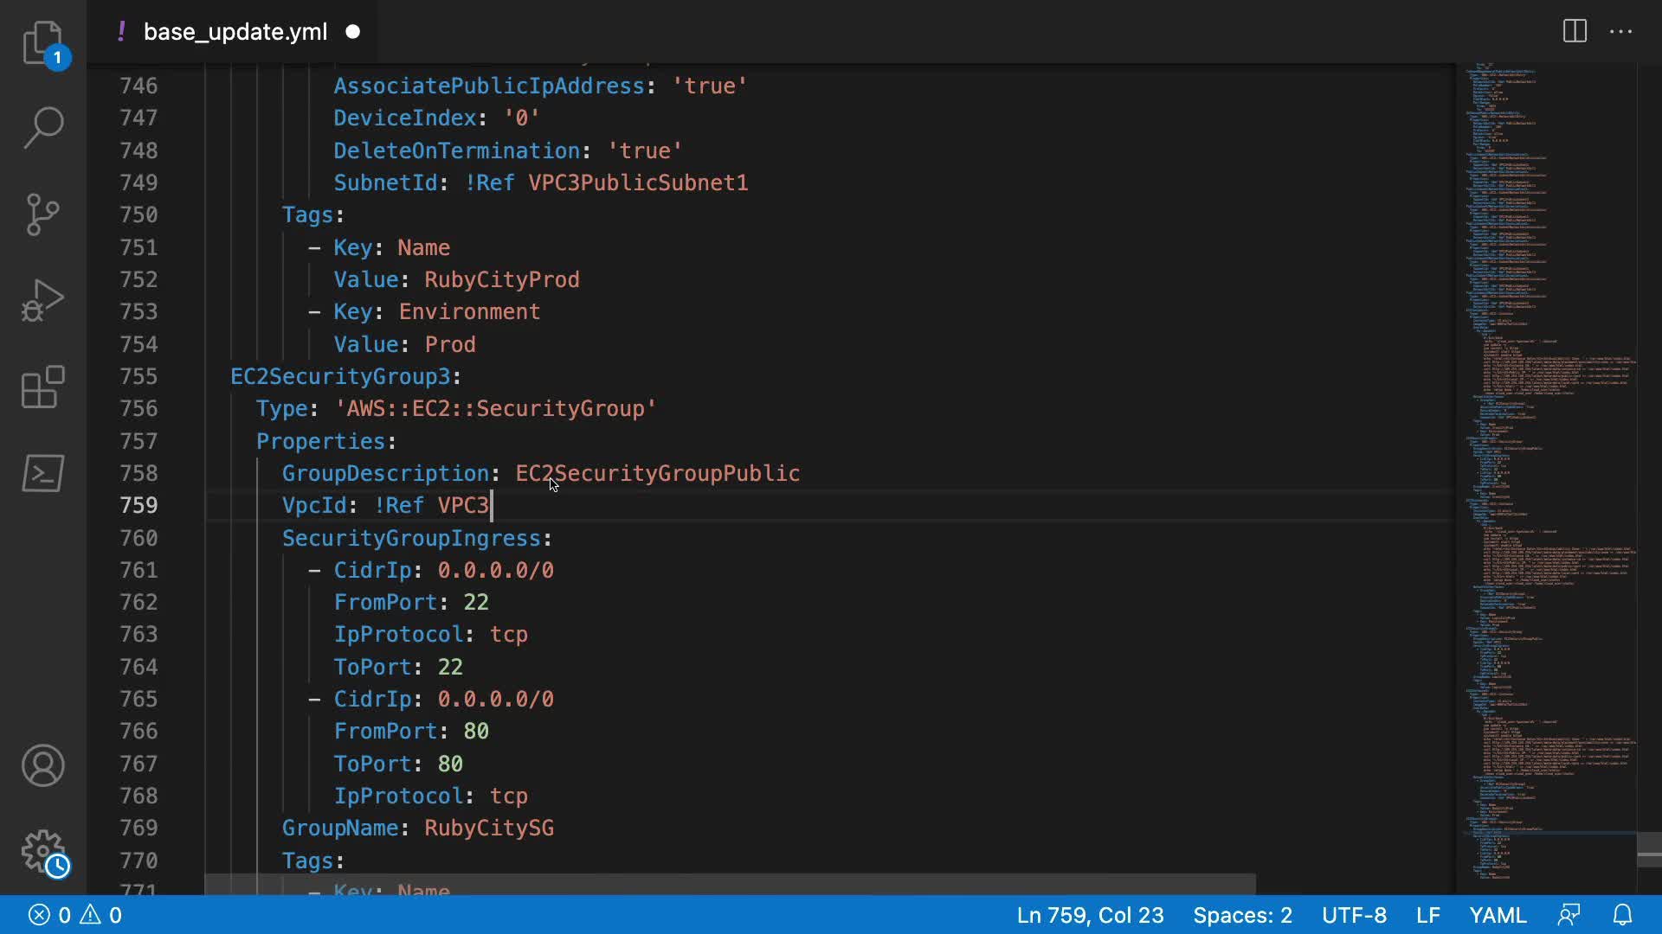The image size is (1662, 934).
Task: Show notifications bell in status bar
Action: click(1623, 915)
